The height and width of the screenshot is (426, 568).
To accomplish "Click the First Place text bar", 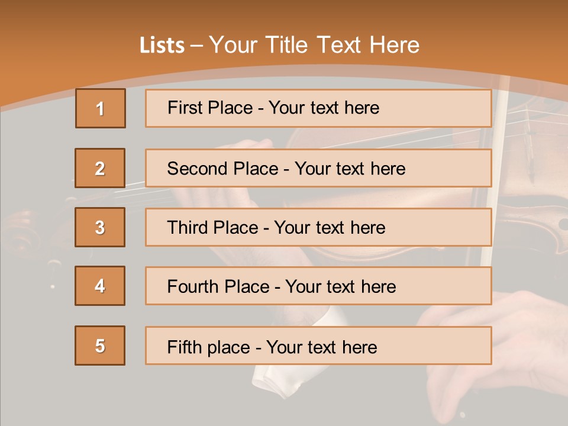I will tap(318, 108).
